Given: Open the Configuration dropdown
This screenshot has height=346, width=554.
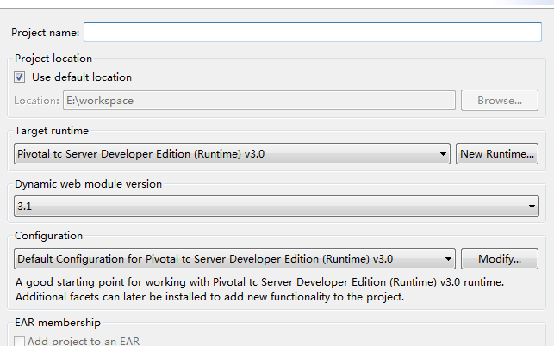Looking at the screenshot, I should click(234, 259).
